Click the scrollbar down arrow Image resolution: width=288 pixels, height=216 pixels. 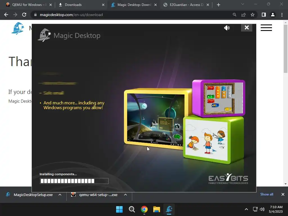285,184
